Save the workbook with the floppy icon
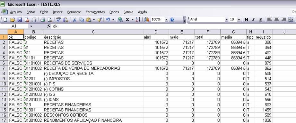 coord(20,19)
